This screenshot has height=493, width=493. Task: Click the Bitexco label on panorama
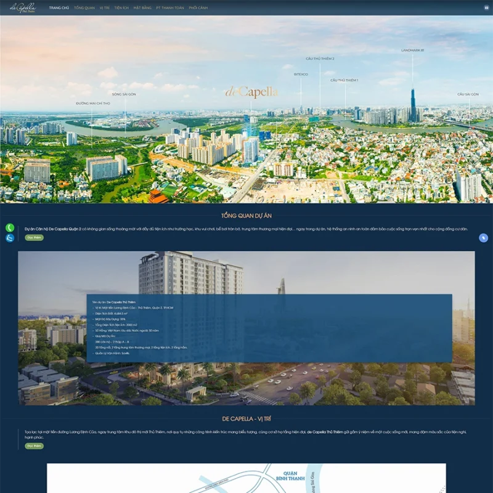tap(301, 75)
